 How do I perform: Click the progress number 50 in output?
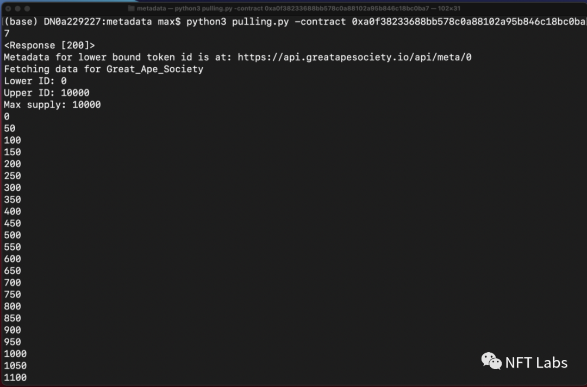coord(10,129)
